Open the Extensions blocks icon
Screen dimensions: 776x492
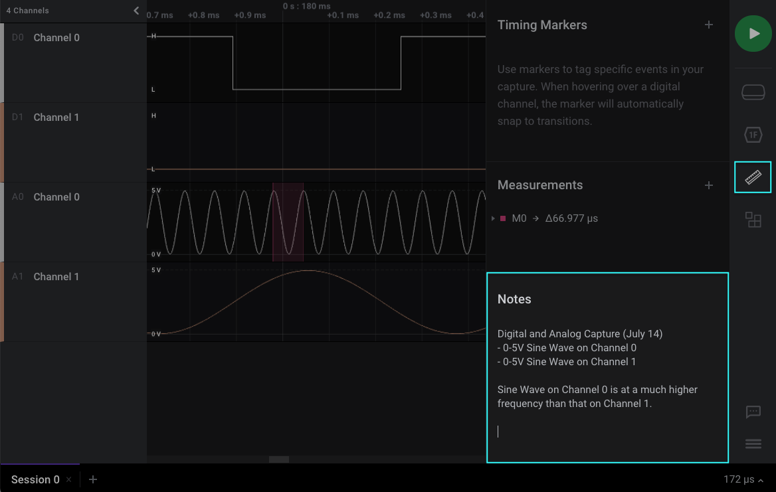(753, 220)
